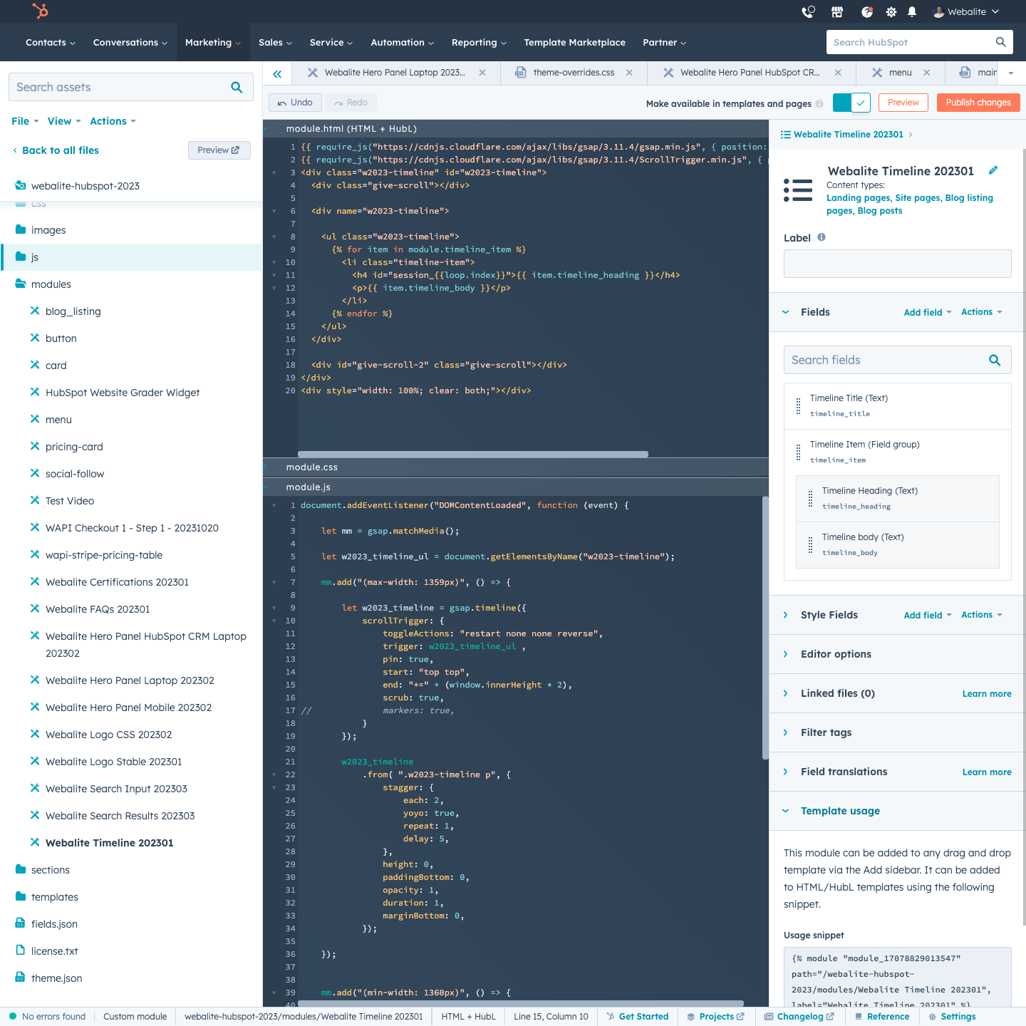Click the sidebar Preview button
The image size is (1026, 1026).
coord(219,150)
